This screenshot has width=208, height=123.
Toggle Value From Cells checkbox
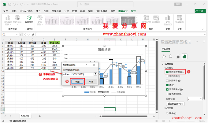click(x=167, y=72)
